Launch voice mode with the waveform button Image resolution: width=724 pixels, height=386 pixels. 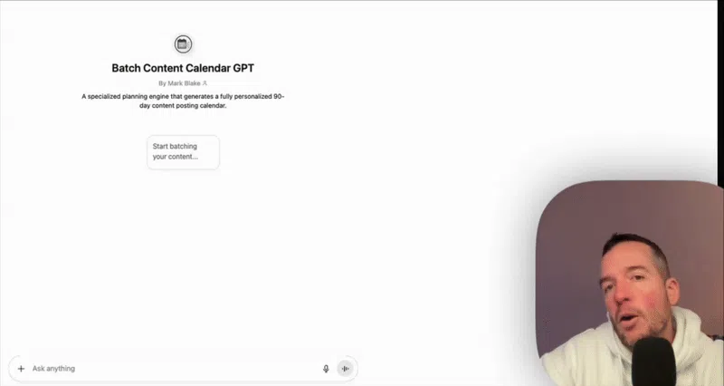(345, 369)
